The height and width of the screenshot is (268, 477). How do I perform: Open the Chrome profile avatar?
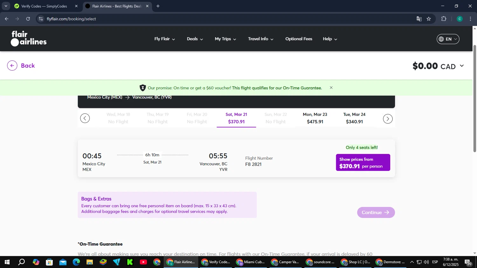pos(460,19)
